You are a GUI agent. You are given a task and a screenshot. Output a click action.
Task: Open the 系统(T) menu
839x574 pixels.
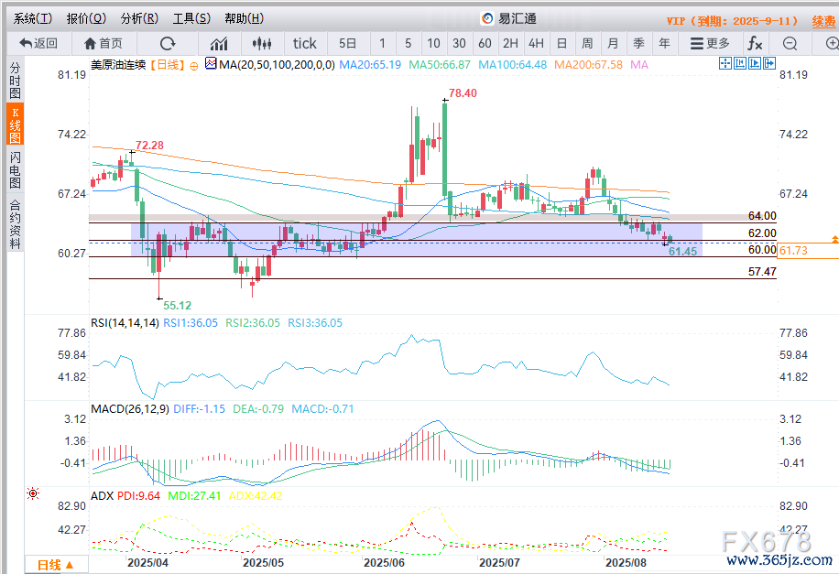(x=33, y=18)
